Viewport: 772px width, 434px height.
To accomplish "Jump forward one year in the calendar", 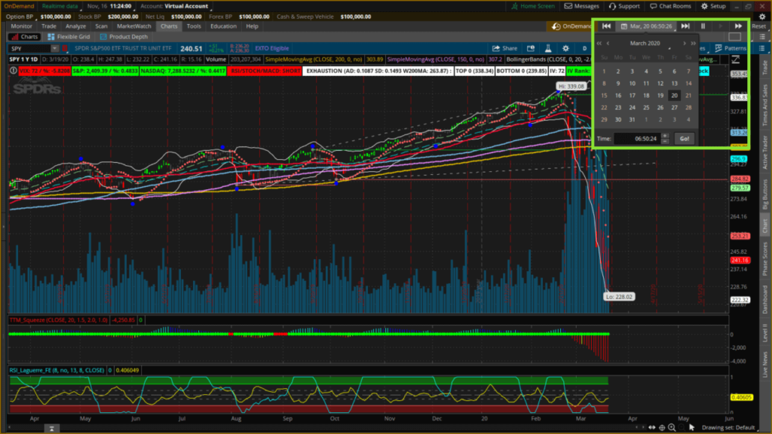I will tap(694, 43).
